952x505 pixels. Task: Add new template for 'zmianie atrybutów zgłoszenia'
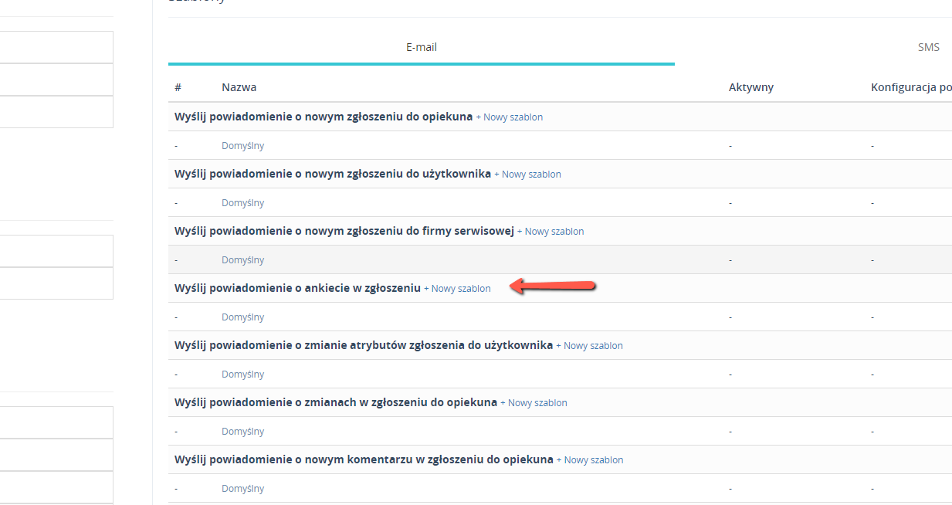pos(590,346)
